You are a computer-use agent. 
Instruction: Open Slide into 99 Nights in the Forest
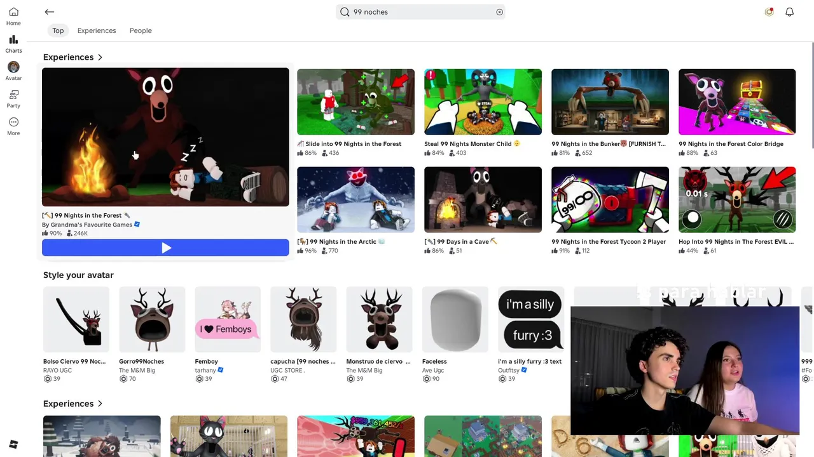pyautogui.click(x=355, y=102)
